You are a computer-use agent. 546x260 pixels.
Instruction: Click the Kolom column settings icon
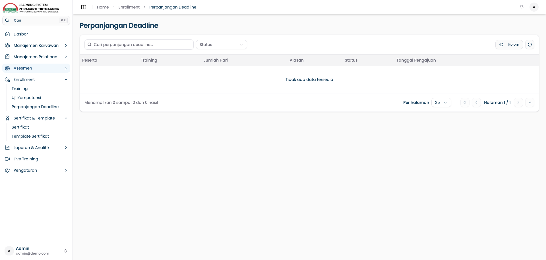[x=501, y=45]
